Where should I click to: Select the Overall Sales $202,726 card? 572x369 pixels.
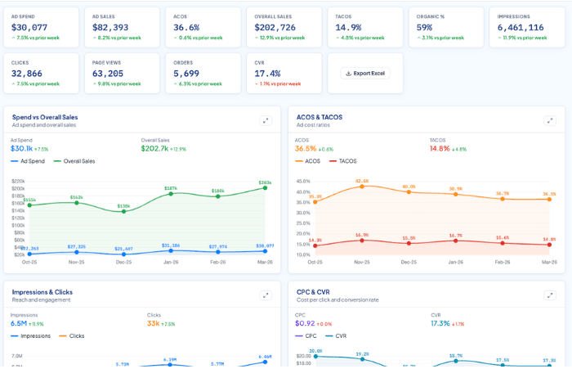[x=284, y=27]
